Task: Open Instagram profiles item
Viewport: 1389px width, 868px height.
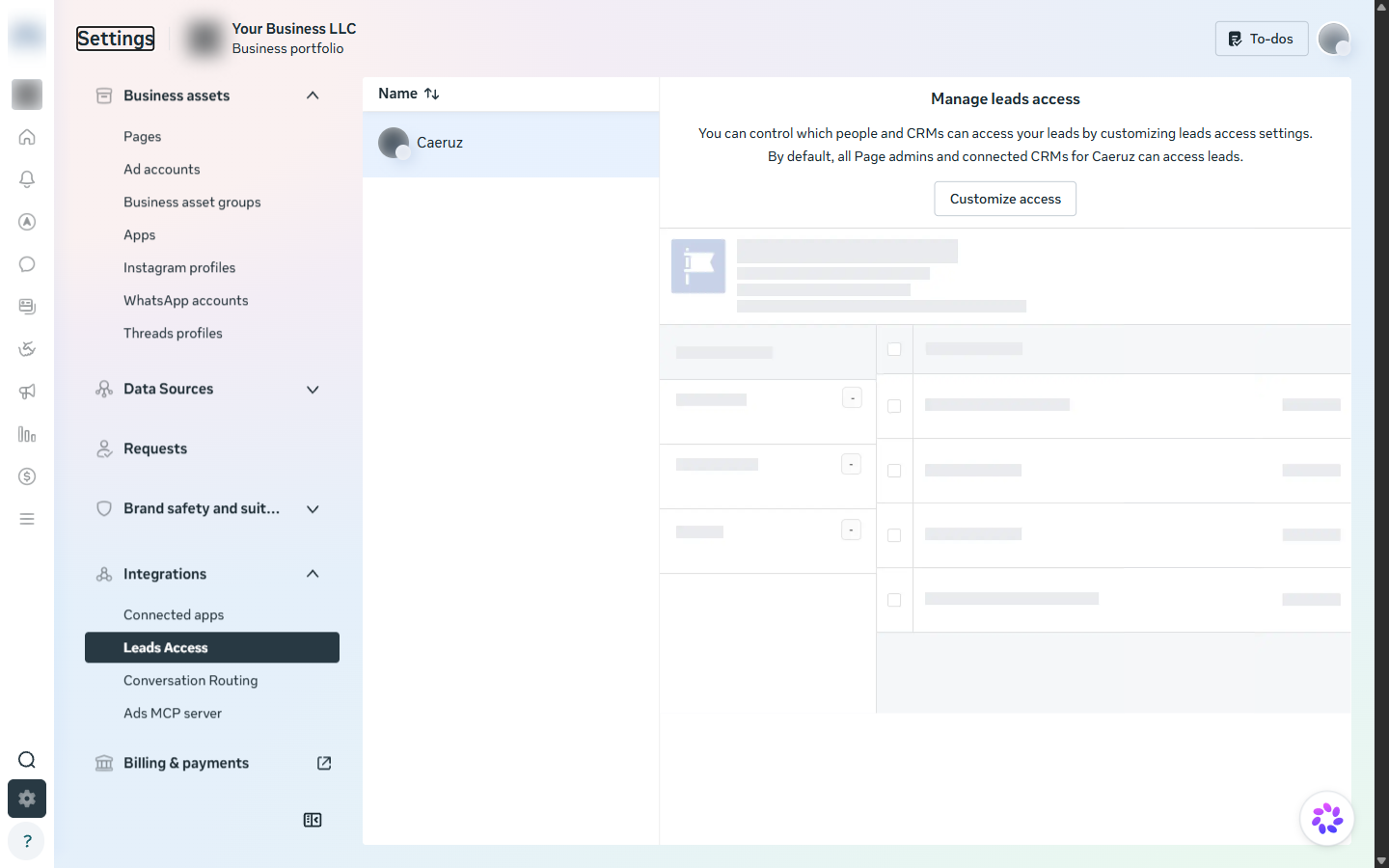Action: pyautogui.click(x=179, y=268)
